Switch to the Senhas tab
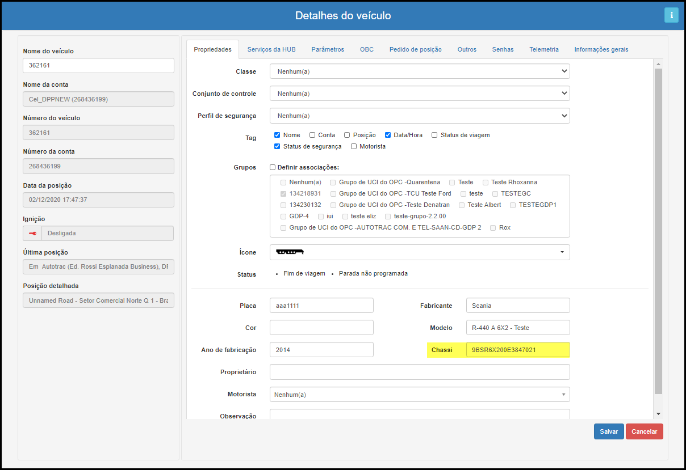Screen dimensions: 686x470 [x=503, y=49]
